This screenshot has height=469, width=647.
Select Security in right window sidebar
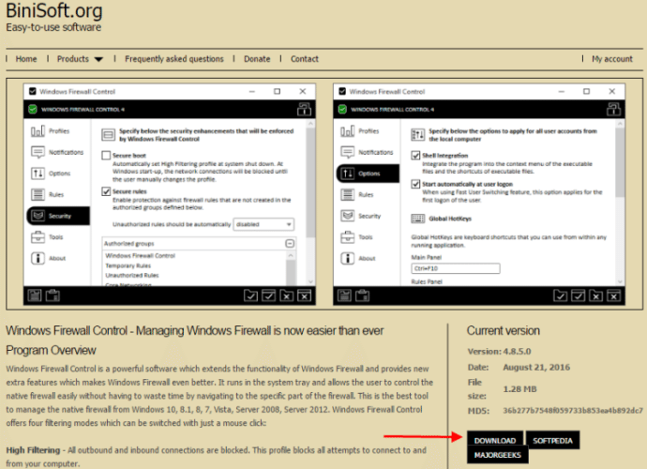coord(361,216)
